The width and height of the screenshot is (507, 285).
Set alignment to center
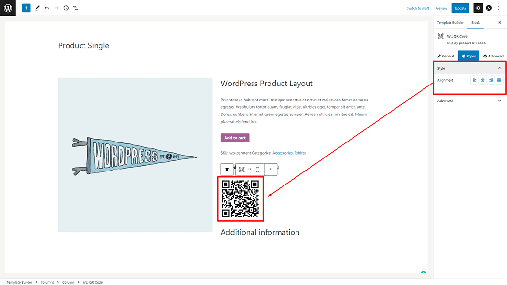[x=482, y=80]
